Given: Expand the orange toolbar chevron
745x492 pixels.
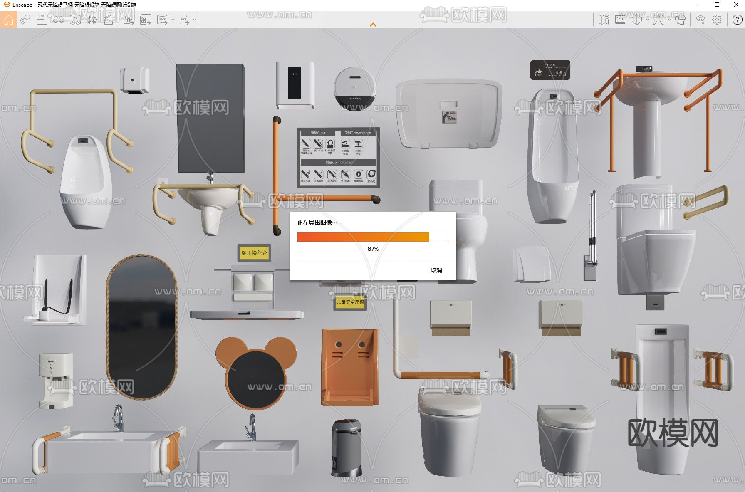Looking at the screenshot, I should pos(373,25).
